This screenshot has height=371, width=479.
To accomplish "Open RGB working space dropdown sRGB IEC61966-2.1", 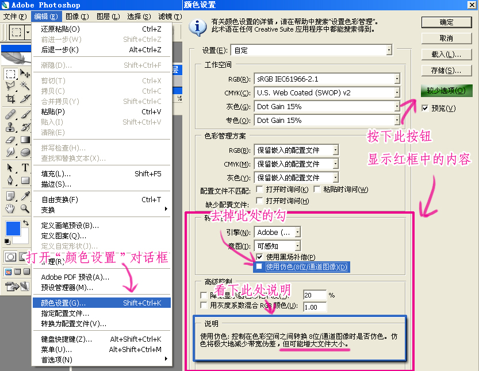I will pyautogui.click(x=327, y=79).
